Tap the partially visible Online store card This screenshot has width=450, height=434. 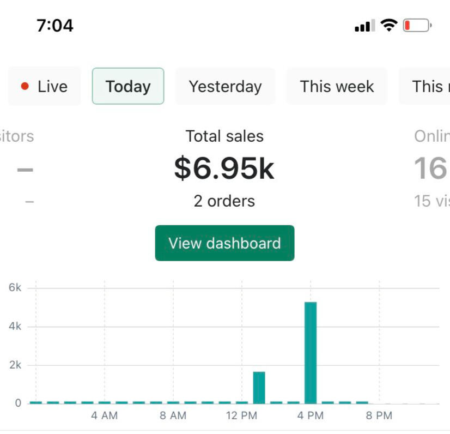(x=431, y=168)
